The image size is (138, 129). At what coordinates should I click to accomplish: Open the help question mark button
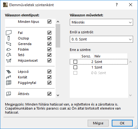click(x=117, y=5)
